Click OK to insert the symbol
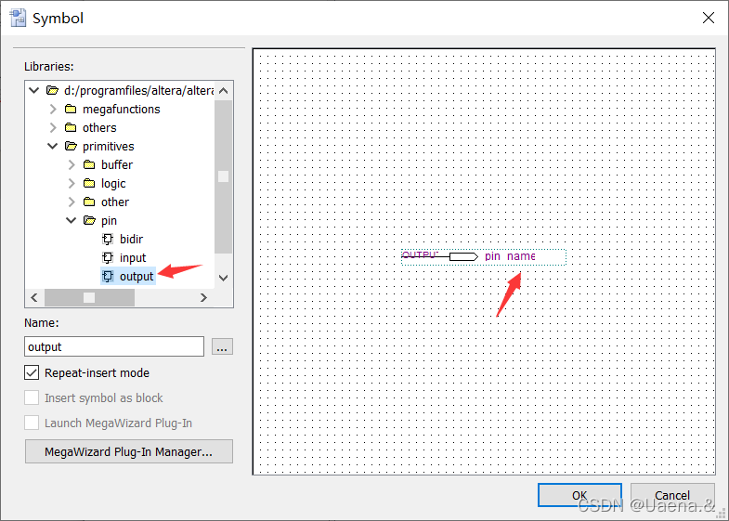 pos(579,495)
